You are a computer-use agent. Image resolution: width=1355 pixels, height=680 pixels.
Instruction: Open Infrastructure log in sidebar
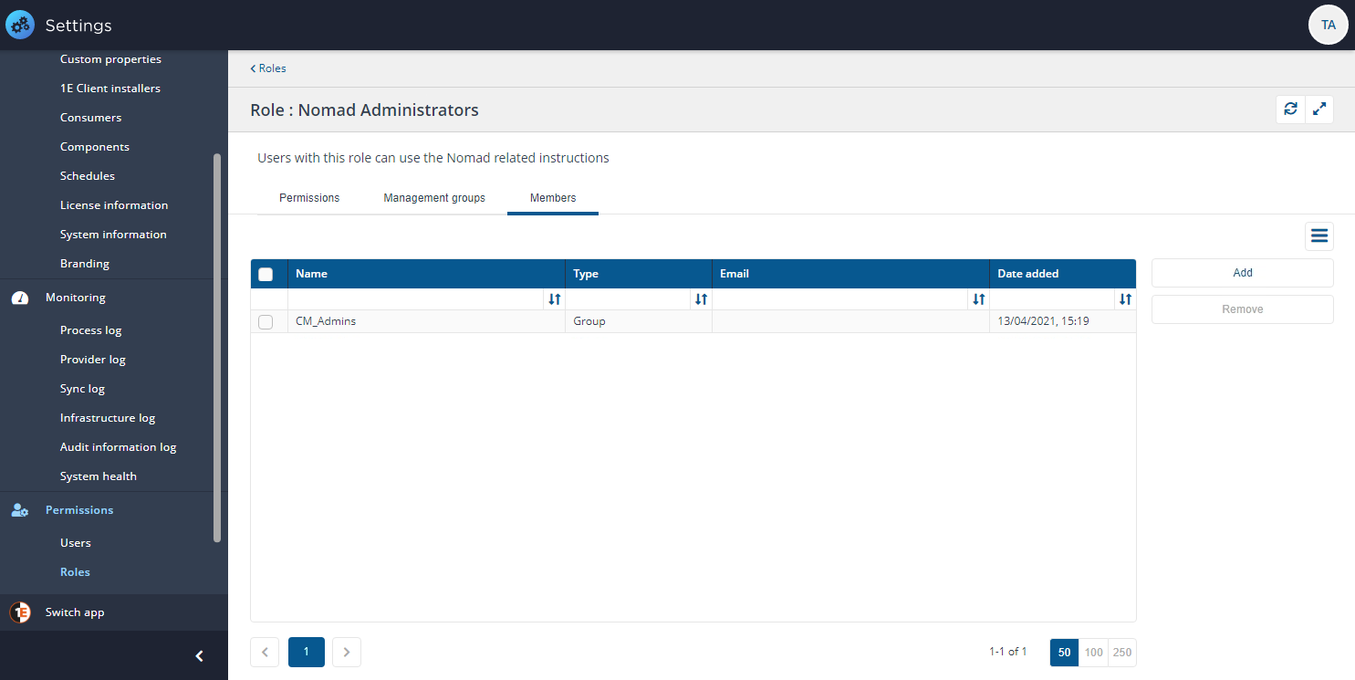point(108,418)
